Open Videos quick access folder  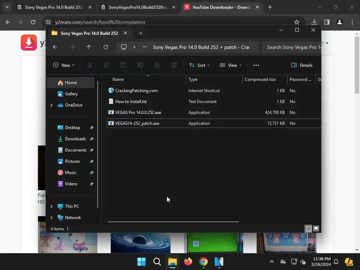pos(71,184)
